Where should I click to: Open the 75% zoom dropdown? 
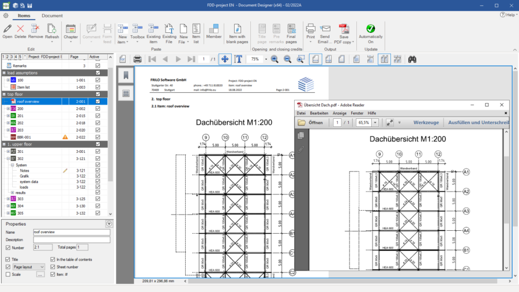coord(266,59)
